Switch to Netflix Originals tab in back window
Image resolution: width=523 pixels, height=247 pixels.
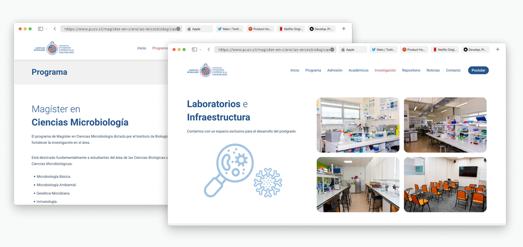(x=291, y=29)
